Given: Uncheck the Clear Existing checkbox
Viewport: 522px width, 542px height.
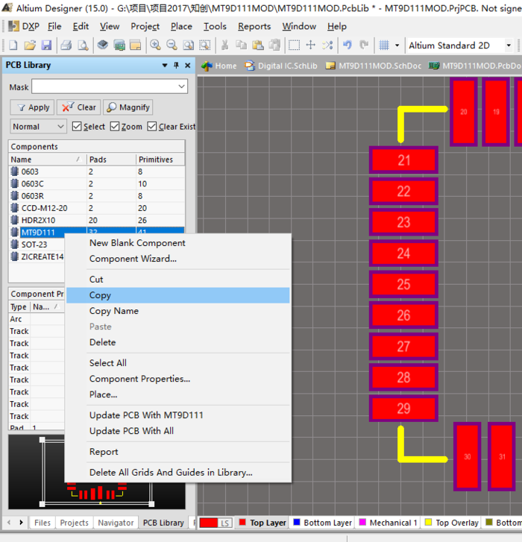Looking at the screenshot, I should coord(152,127).
